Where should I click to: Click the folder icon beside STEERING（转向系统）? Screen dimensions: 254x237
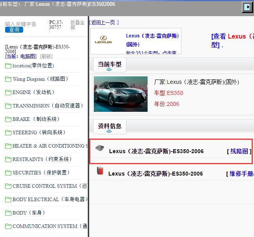point(8,133)
